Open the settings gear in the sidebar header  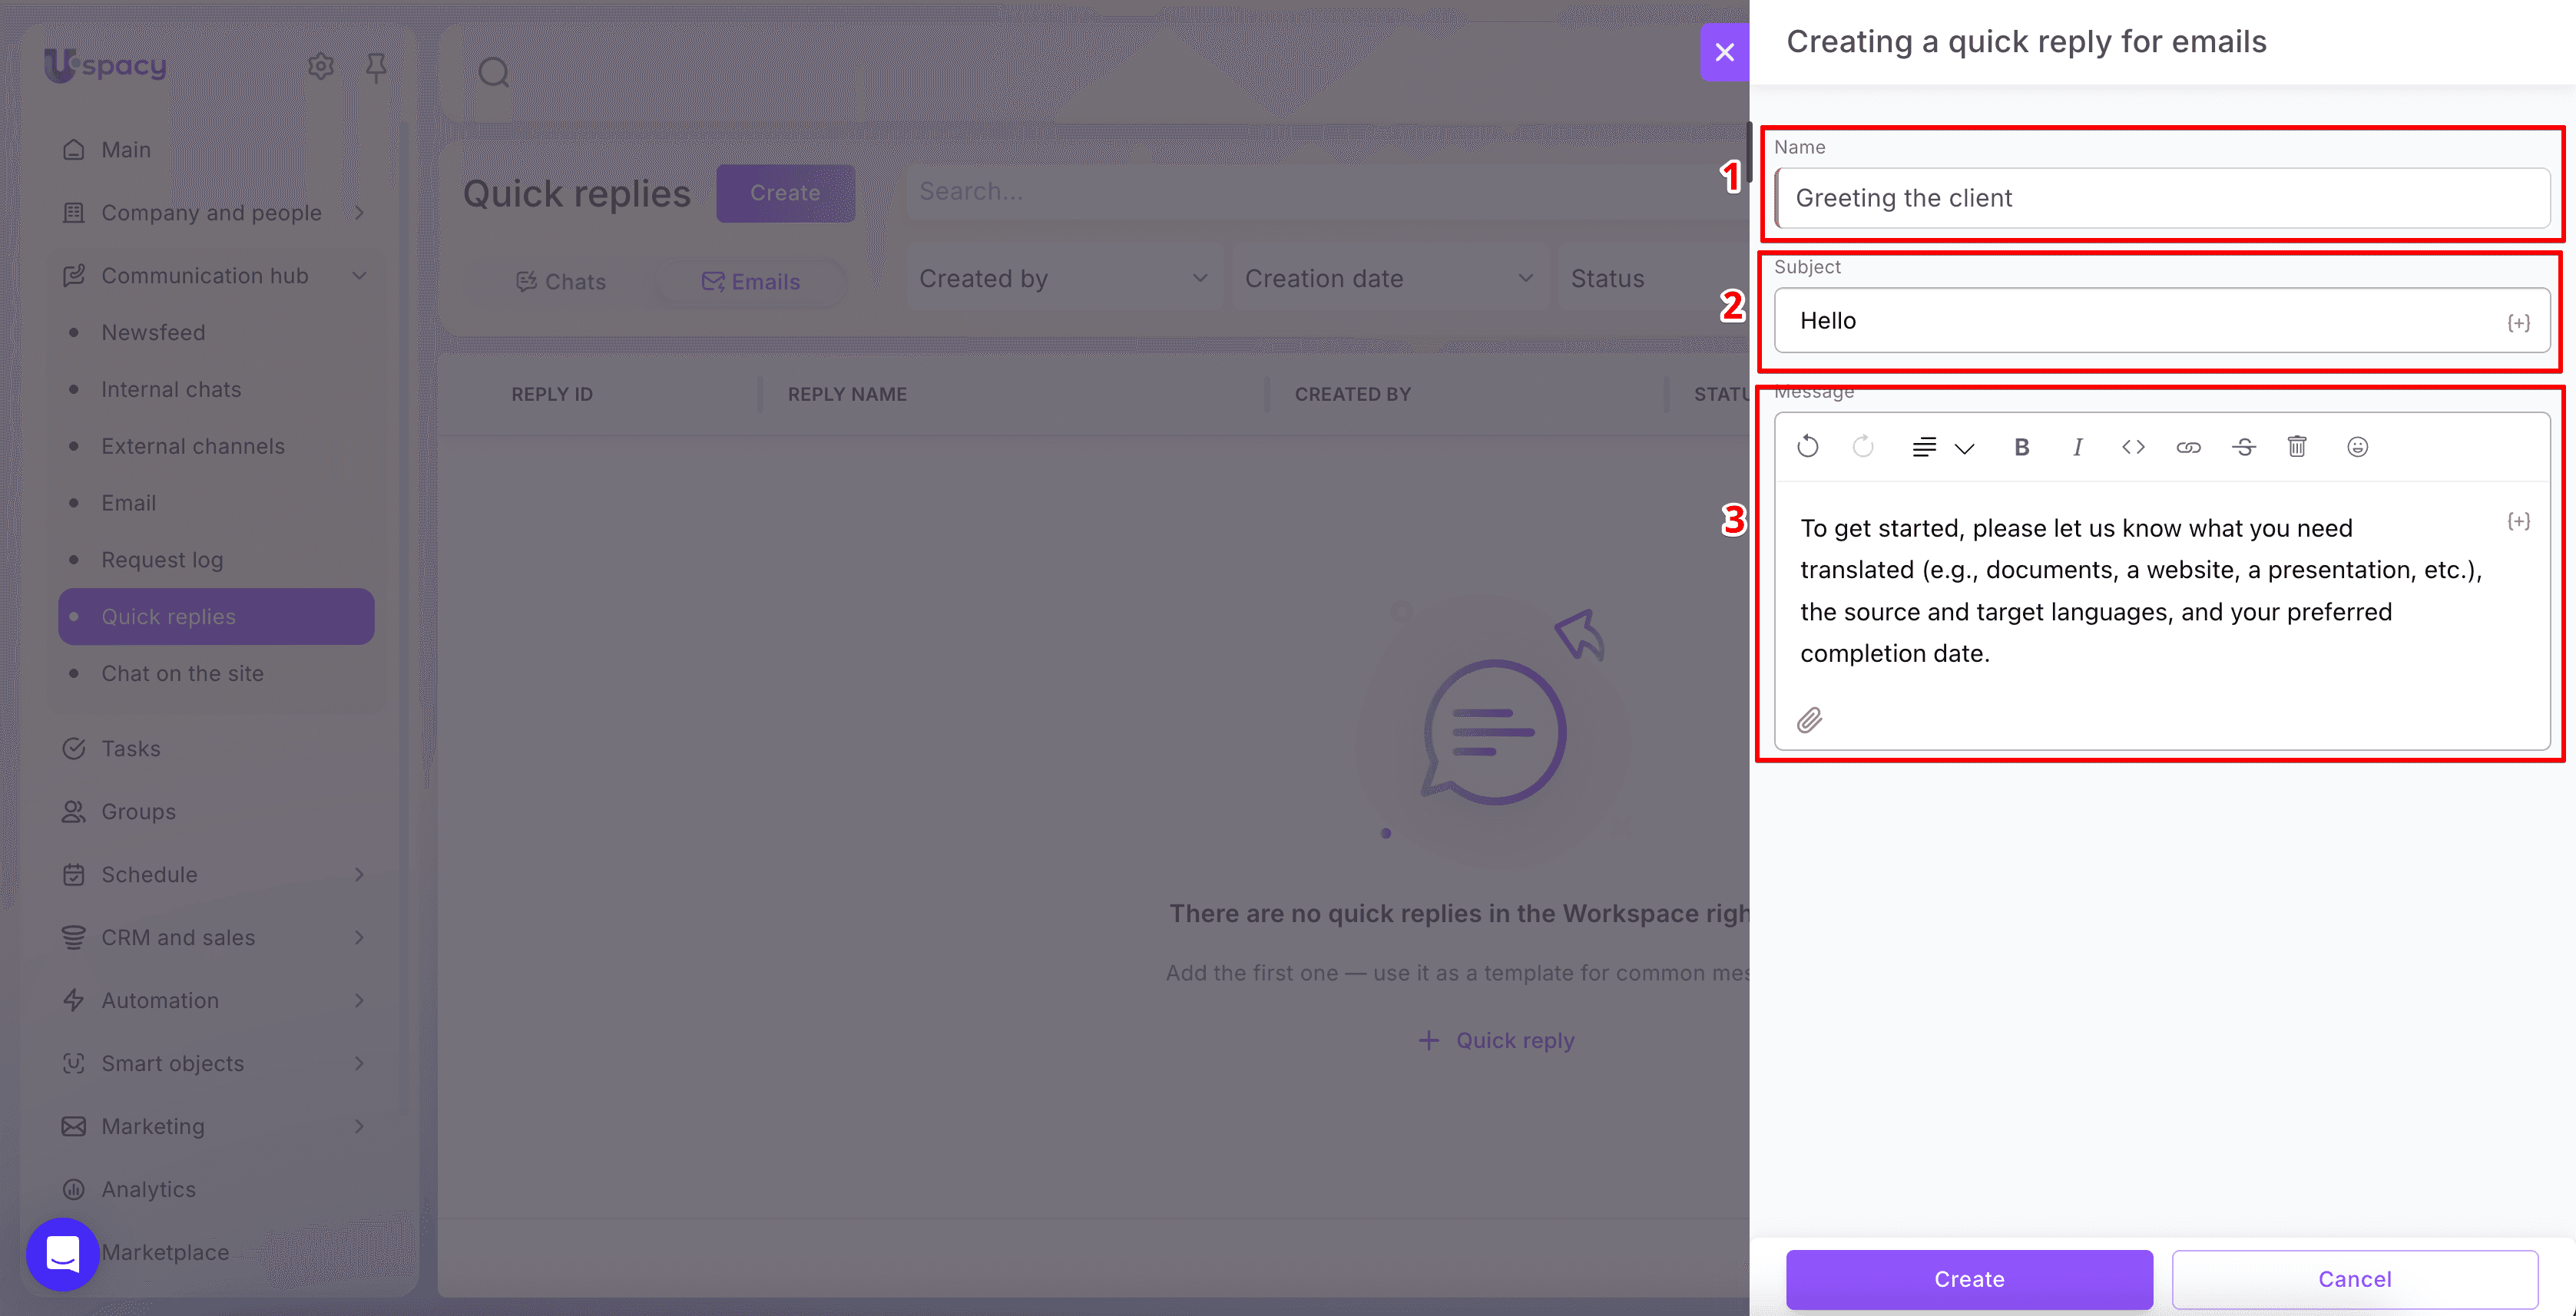click(x=320, y=66)
